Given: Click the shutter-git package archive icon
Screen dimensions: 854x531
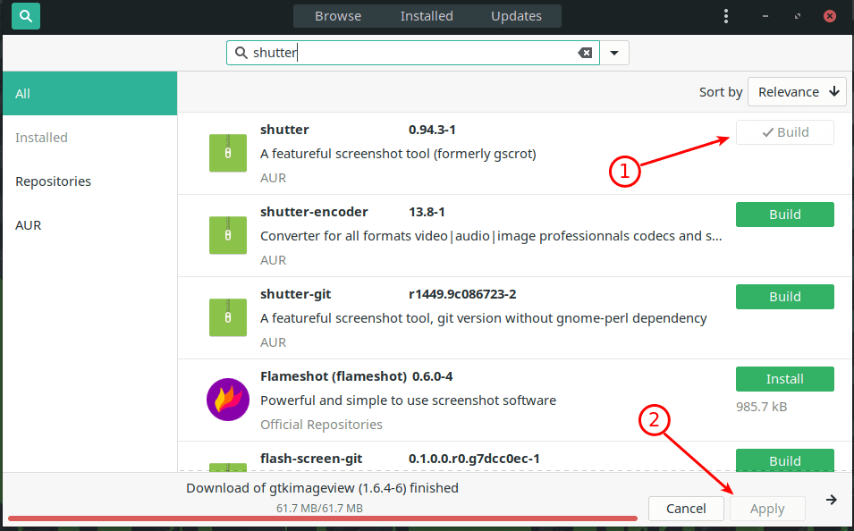Looking at the screenshot, I should pos(228,317).
